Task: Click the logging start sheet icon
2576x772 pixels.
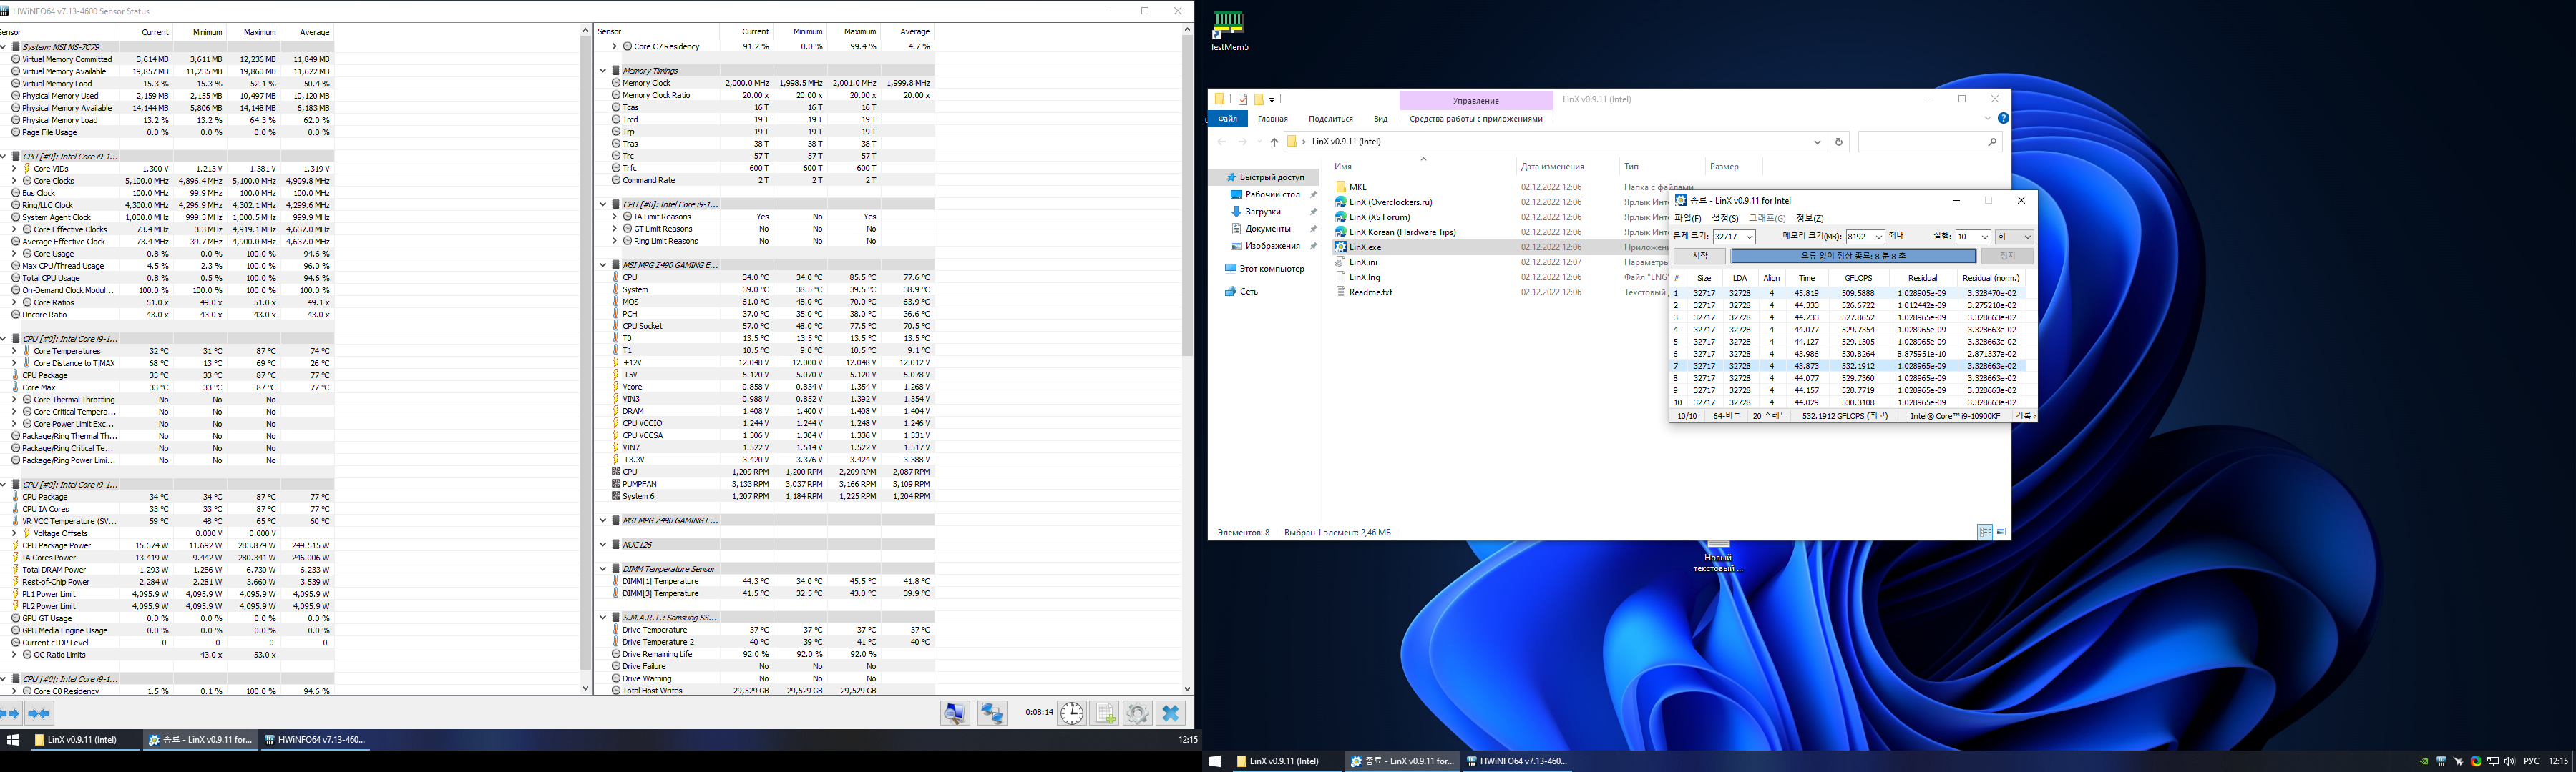Action: tap(1104, 713)
